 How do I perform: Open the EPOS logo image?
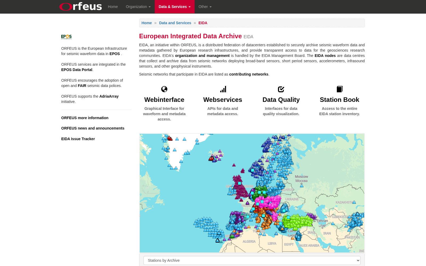[x=66, y=37]
